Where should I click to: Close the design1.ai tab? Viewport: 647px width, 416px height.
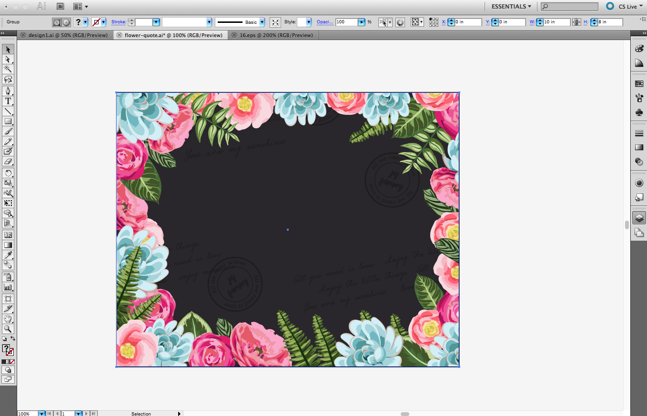click(x=23, y=35)
